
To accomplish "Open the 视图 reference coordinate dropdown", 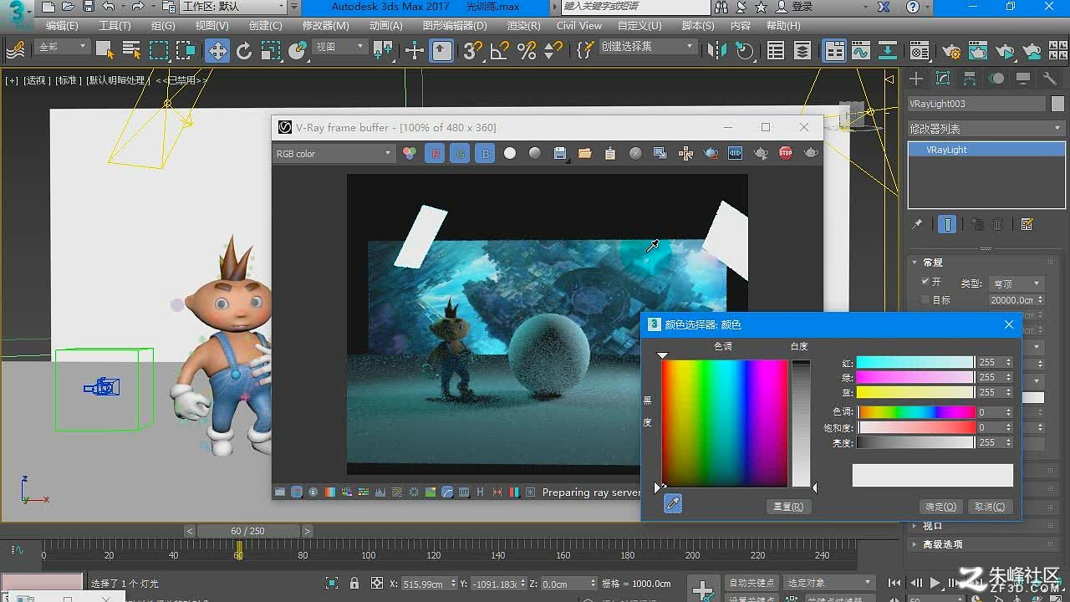I will 339,47.
